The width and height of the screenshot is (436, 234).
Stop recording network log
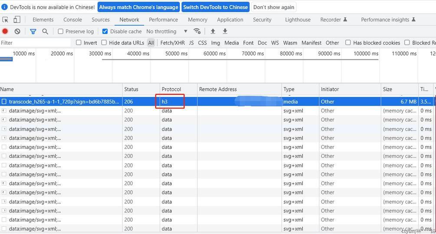[5, 31]
